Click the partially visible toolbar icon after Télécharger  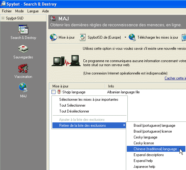pyautogui.click(x=184, y=37)
